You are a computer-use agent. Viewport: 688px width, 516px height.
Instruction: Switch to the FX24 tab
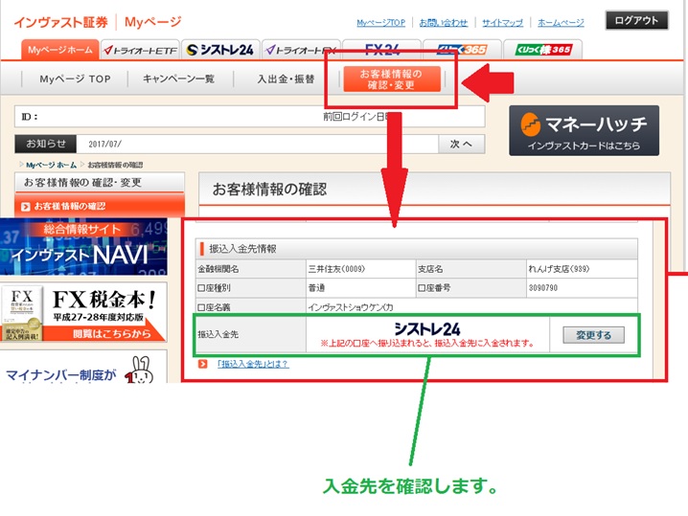[x=381, y=50]
